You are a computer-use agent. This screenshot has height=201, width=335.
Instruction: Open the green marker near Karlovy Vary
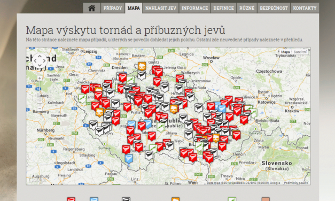click(82, 99)
